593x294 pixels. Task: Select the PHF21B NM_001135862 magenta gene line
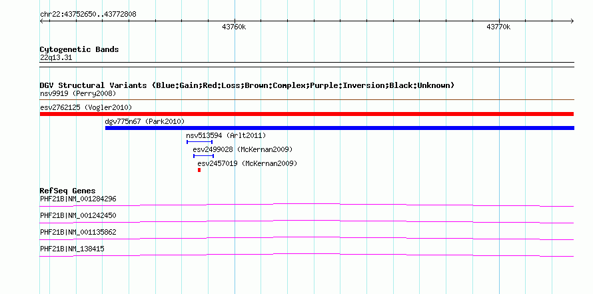[x=306, y=239]
